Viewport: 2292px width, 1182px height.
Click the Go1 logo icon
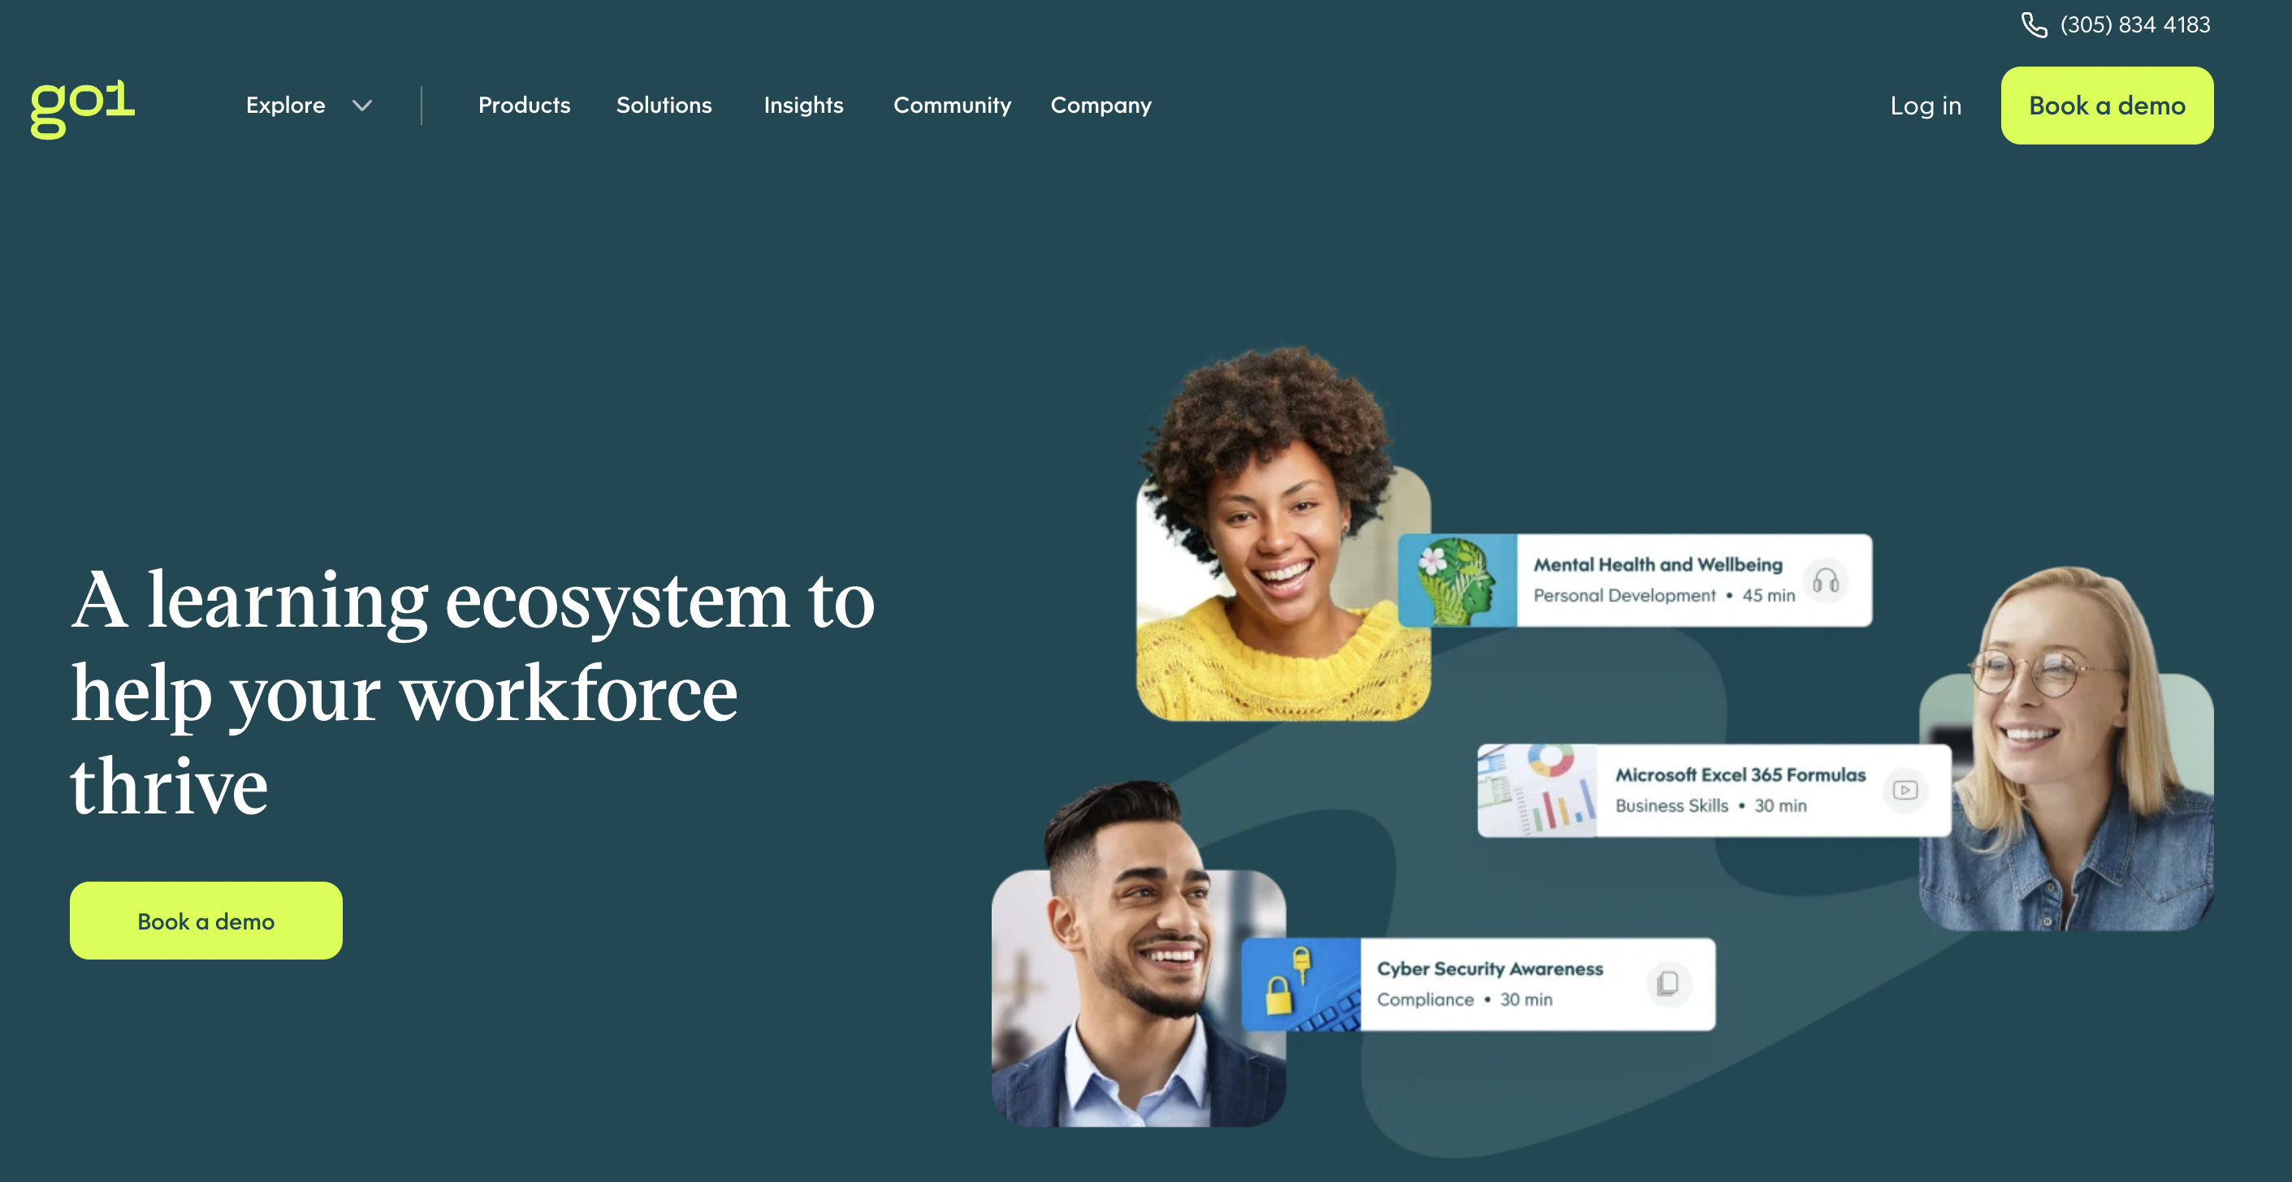81,104
